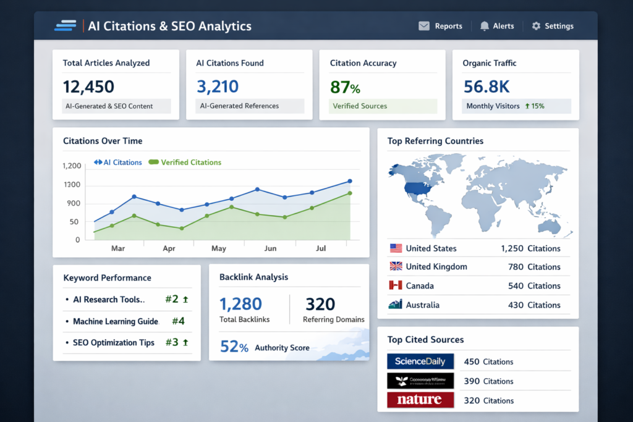Toggle the Verified Citations chart legend
The height and width of the screenshot is (422, 633).
(x=184, y=162)
